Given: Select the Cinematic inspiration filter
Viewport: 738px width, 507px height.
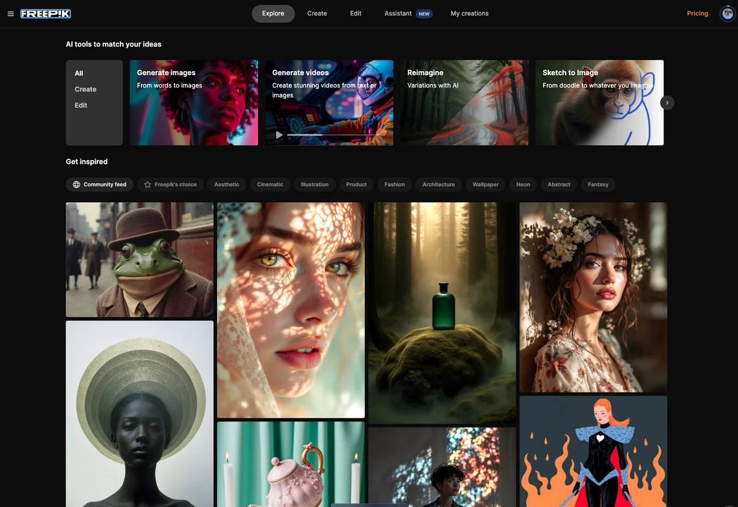Looking at the screenshot, I should click(270, 185).
